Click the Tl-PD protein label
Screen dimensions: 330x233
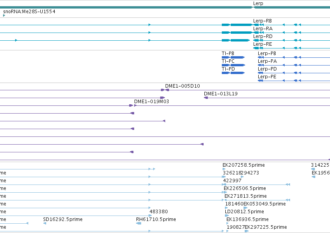[228, 69]
